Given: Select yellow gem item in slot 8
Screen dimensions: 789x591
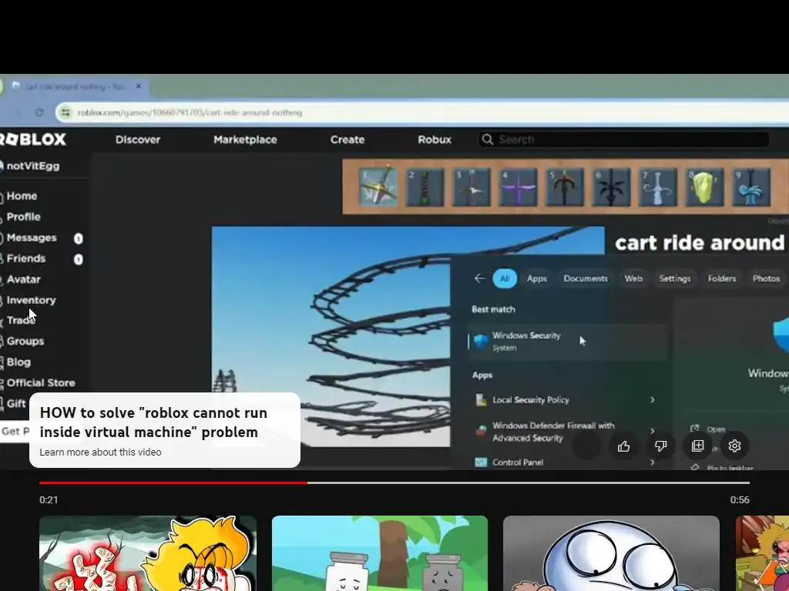Looking at the screenshot, I should 704,187.
